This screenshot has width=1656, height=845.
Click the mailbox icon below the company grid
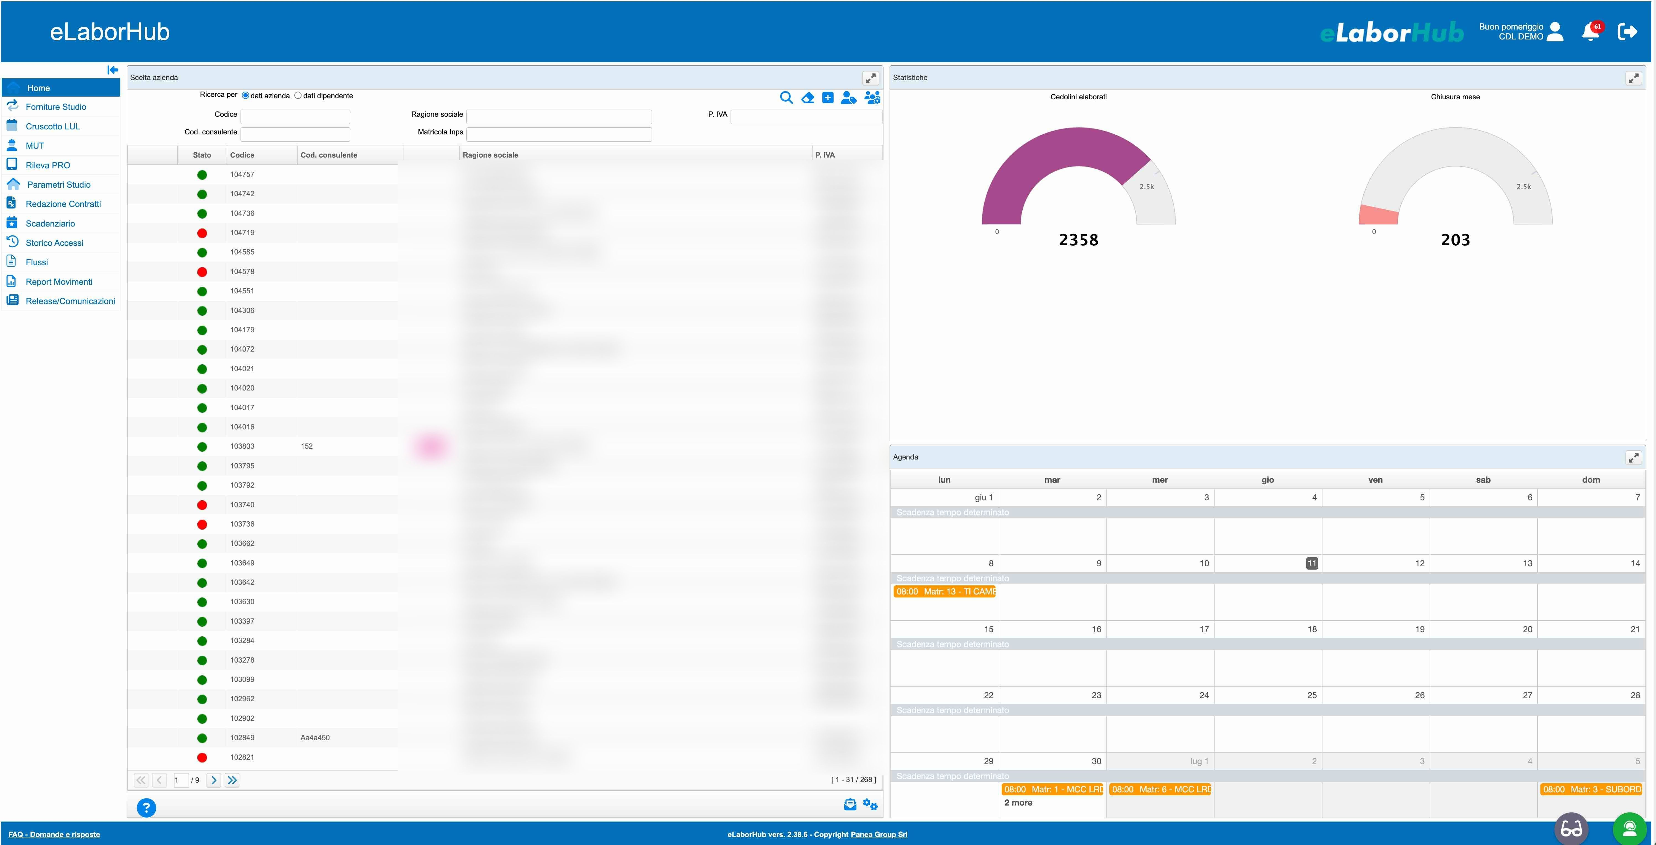(850, 804)
